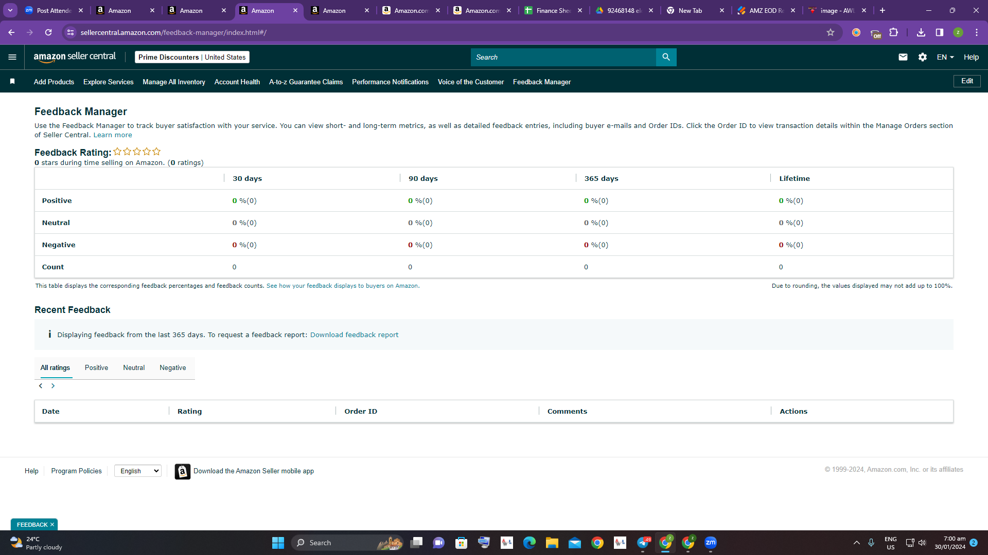Switch to the AMZ EOD browser tab
The image size is (988, 555).
766,10
